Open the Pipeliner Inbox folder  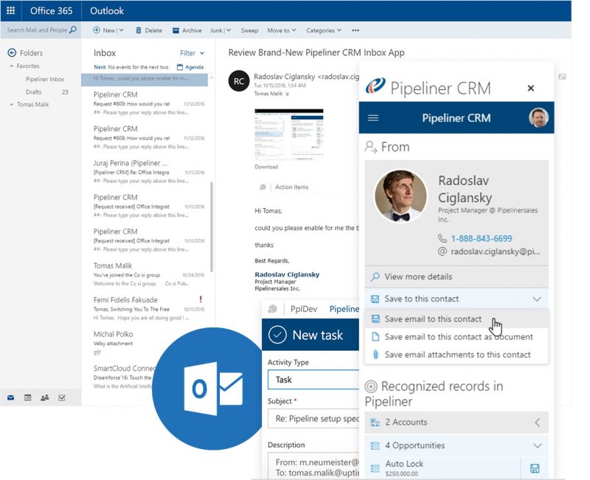pos(45,79)
